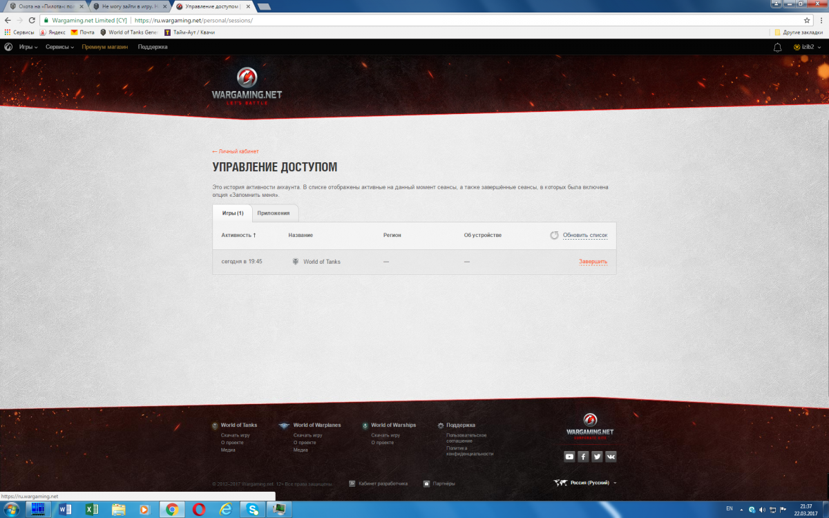This screenshot has width=829, height=518.
Task: Open the Почта bookmark
Action: pyautogui.click(x=82, y=32)
